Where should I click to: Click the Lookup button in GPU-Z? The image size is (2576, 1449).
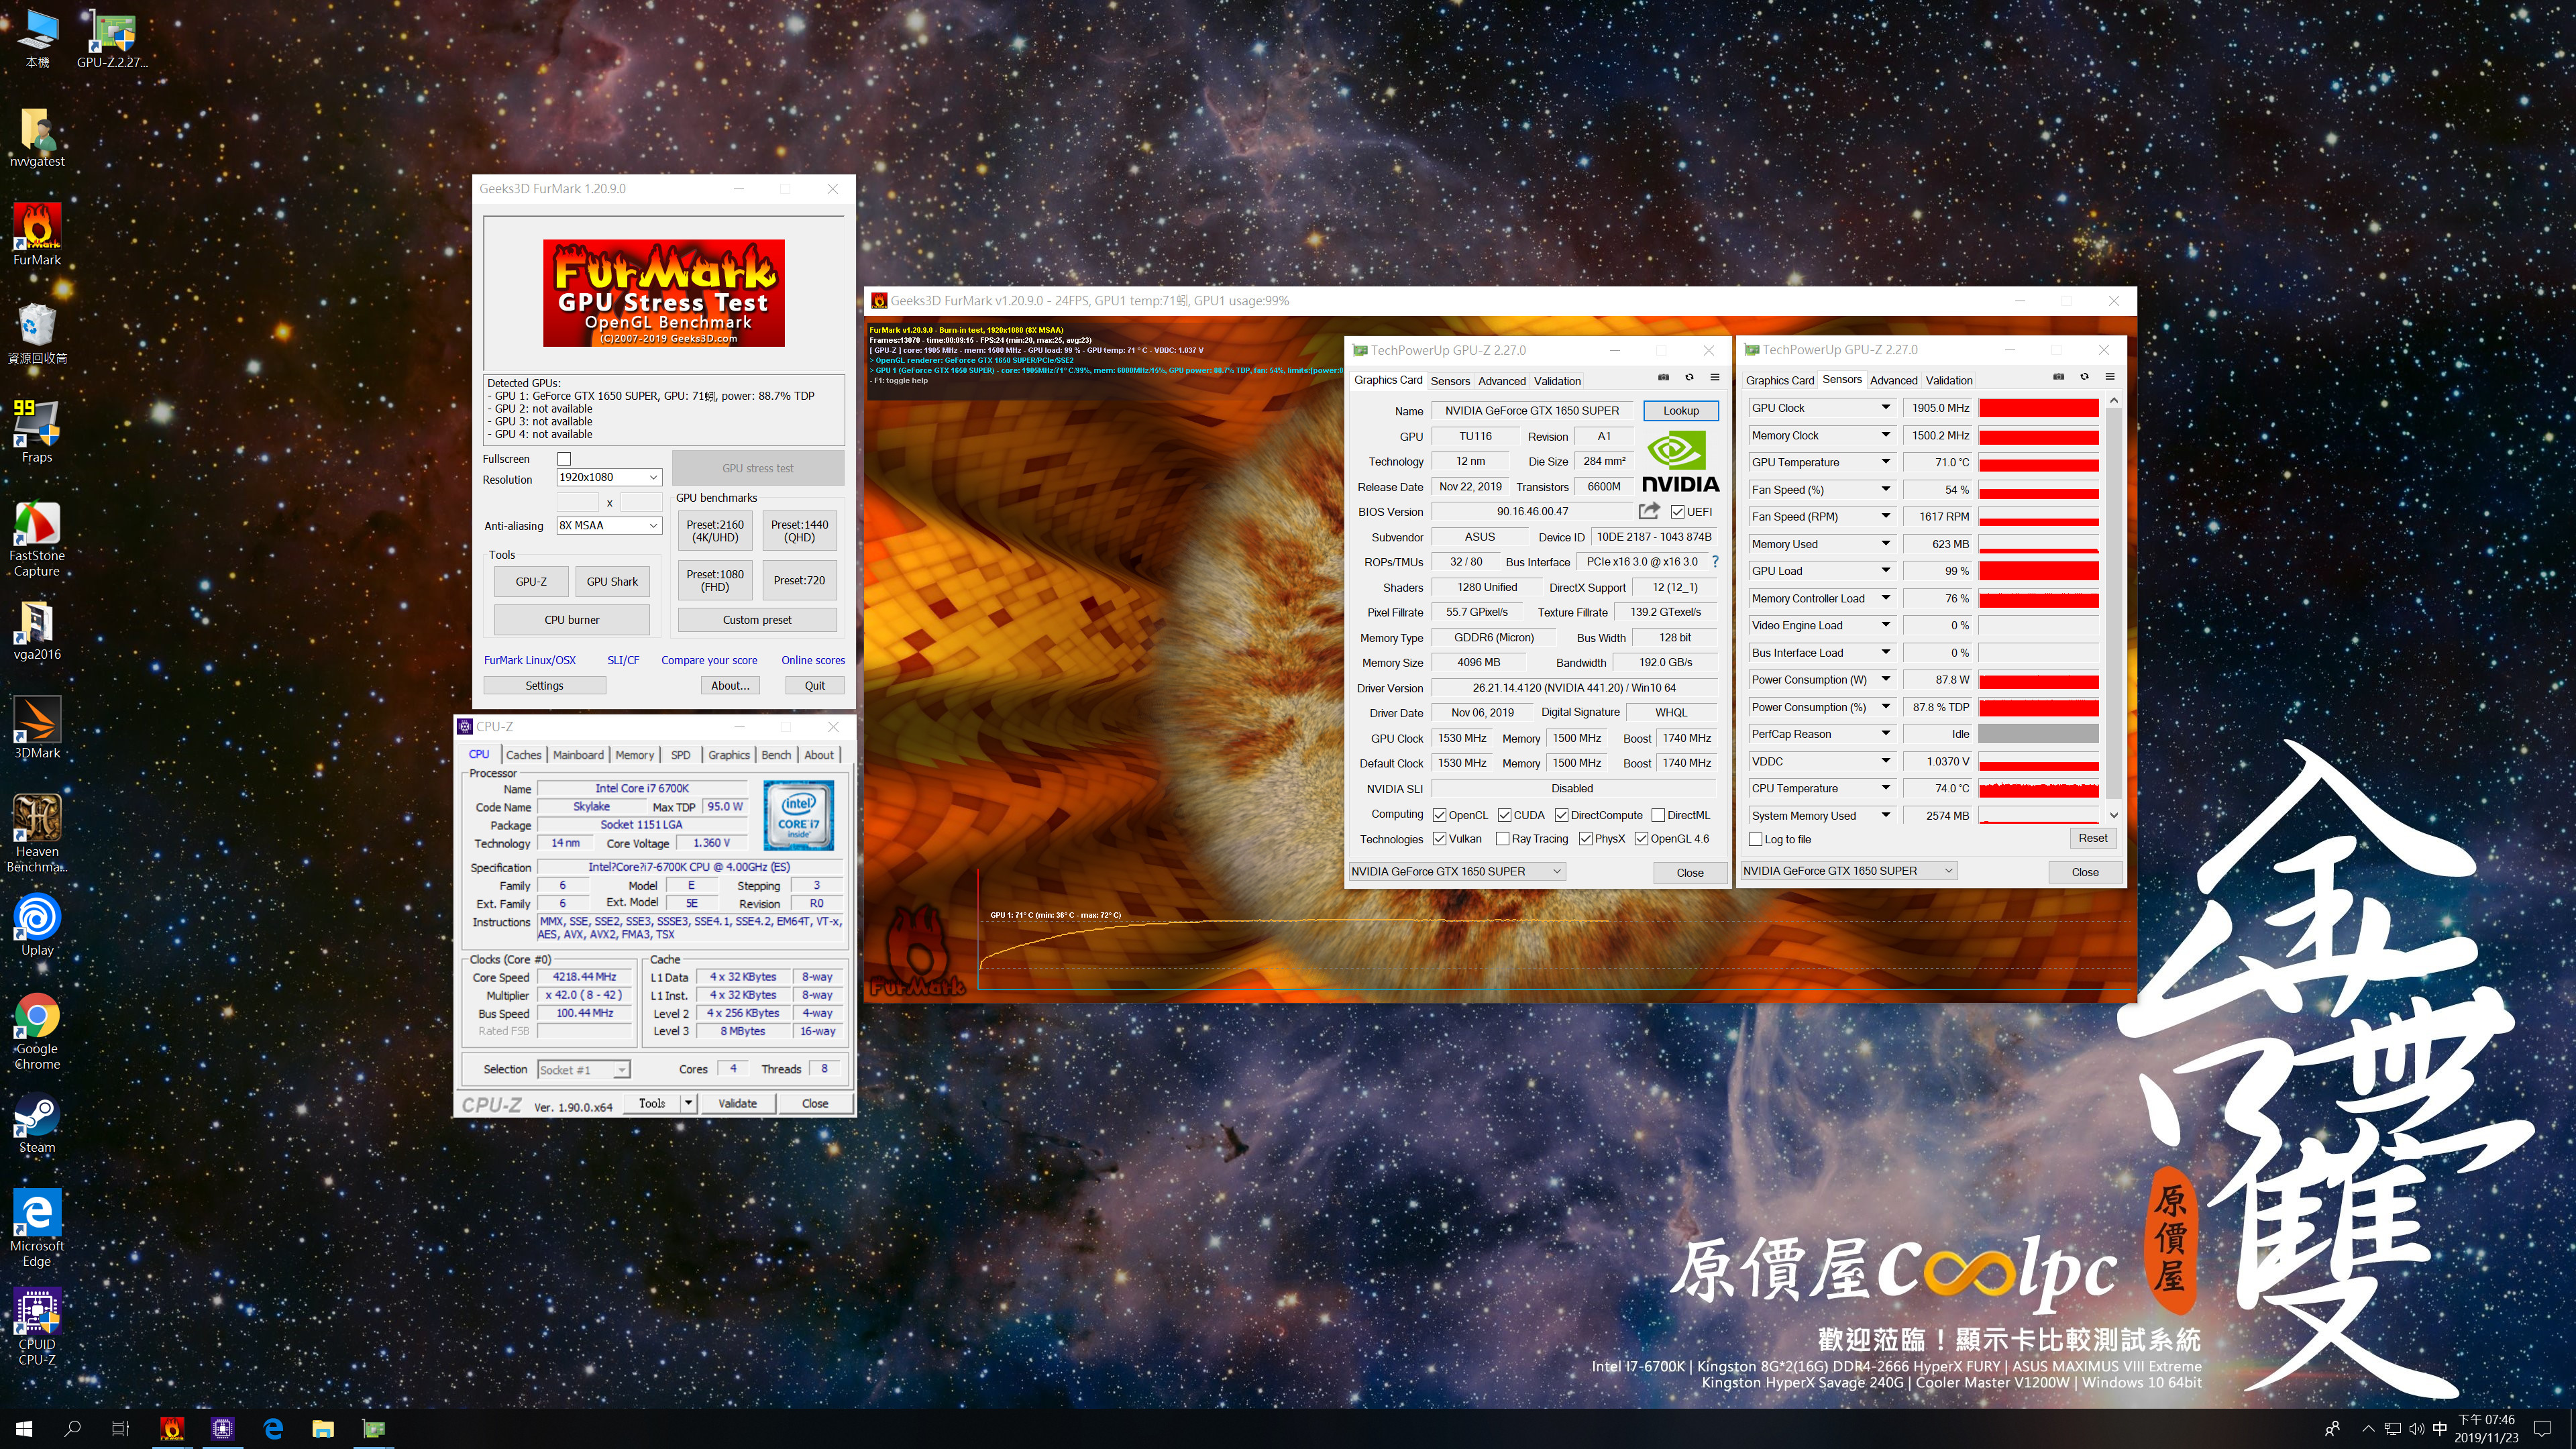tap(1681, 411)
